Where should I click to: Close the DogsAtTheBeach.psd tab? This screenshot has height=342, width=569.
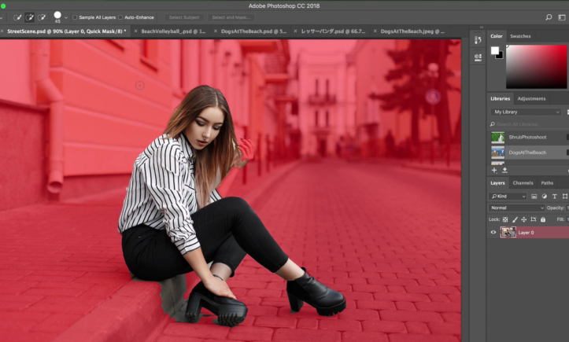[x=216, y=31]
